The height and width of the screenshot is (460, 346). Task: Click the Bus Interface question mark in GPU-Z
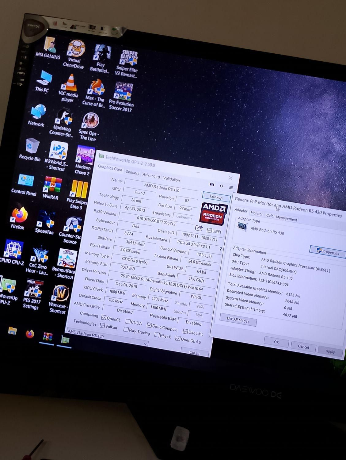tap(221, 249)
